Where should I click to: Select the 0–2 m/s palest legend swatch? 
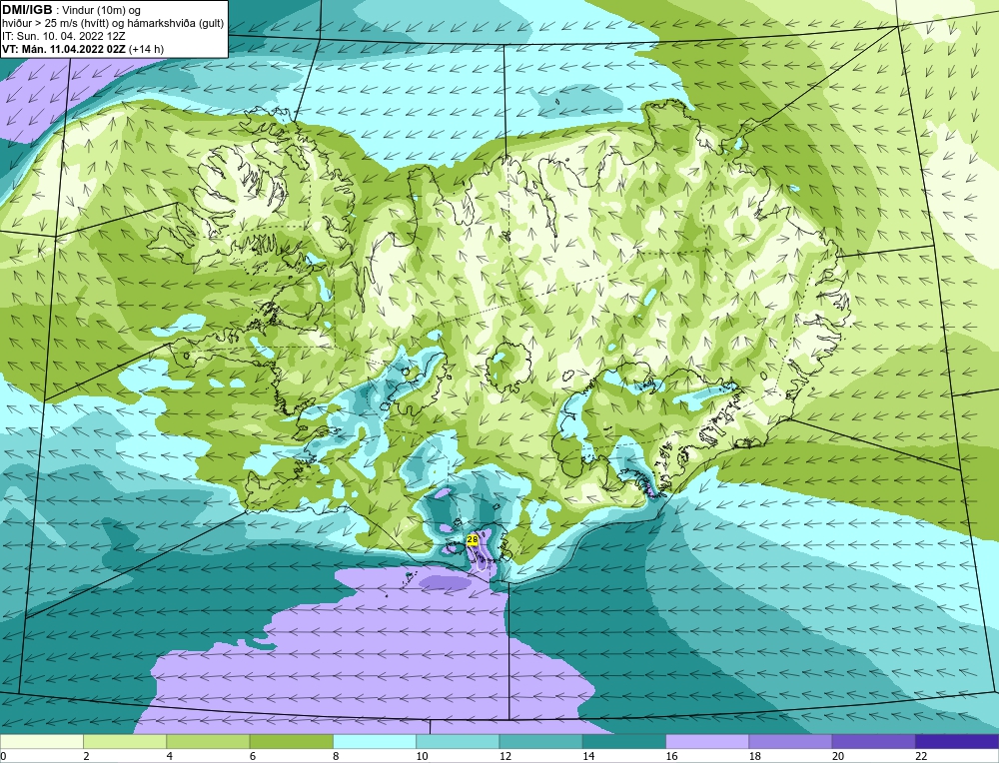(x=41, y=741)
